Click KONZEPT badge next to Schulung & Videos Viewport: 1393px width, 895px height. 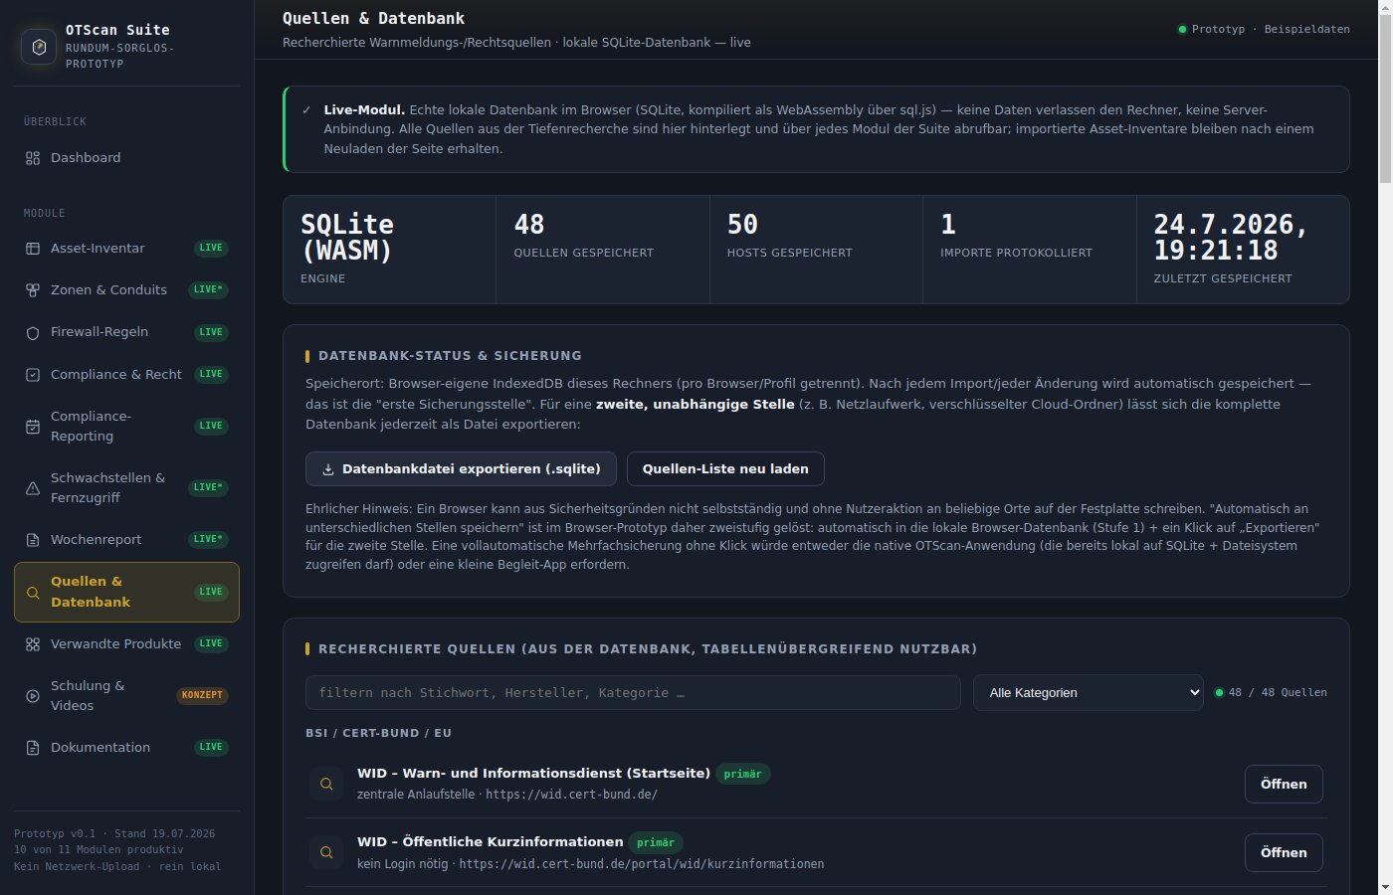pyautogui.click(x=202, y=696)
